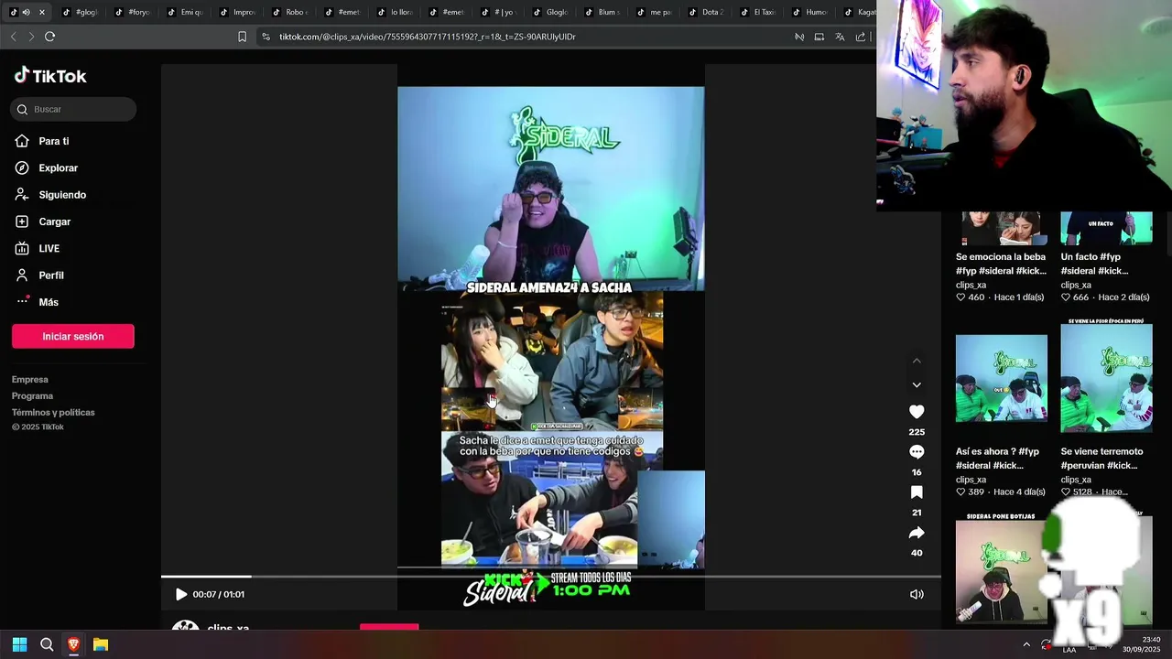Image resolution: width=1172 pixels, height=659 pixels.
Task: Click the 225 likes count
Action: [917, 432]
